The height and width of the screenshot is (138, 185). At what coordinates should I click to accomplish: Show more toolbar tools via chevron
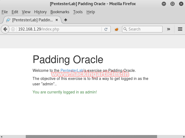pos(168,29)
